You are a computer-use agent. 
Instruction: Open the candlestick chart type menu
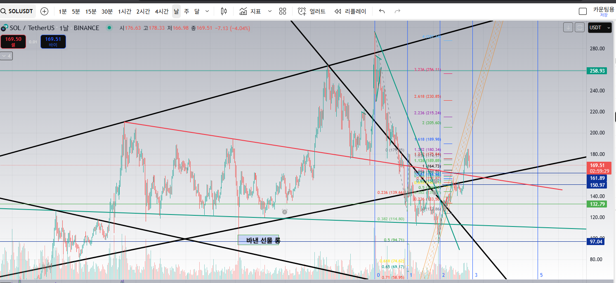(x=224, y=11)
